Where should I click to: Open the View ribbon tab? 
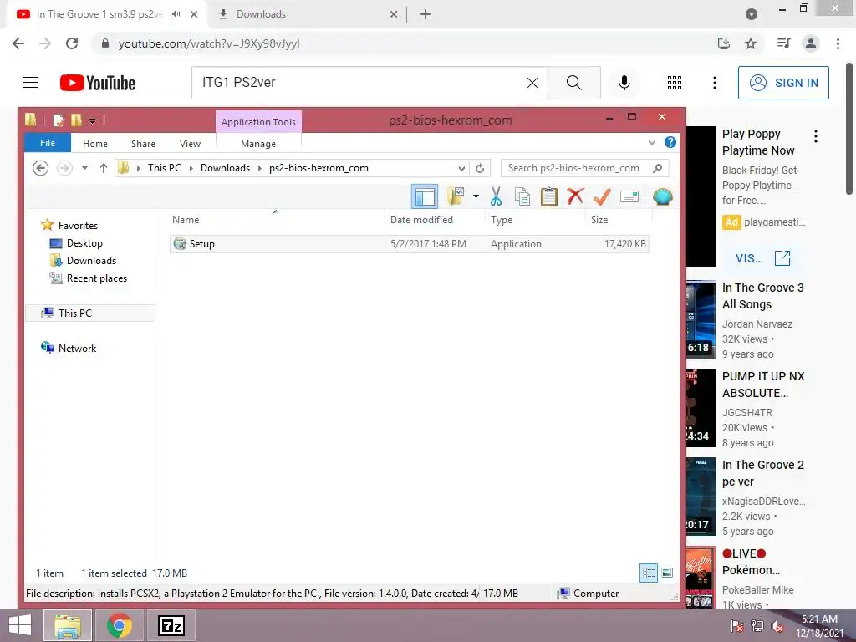(x=190, y=144)
